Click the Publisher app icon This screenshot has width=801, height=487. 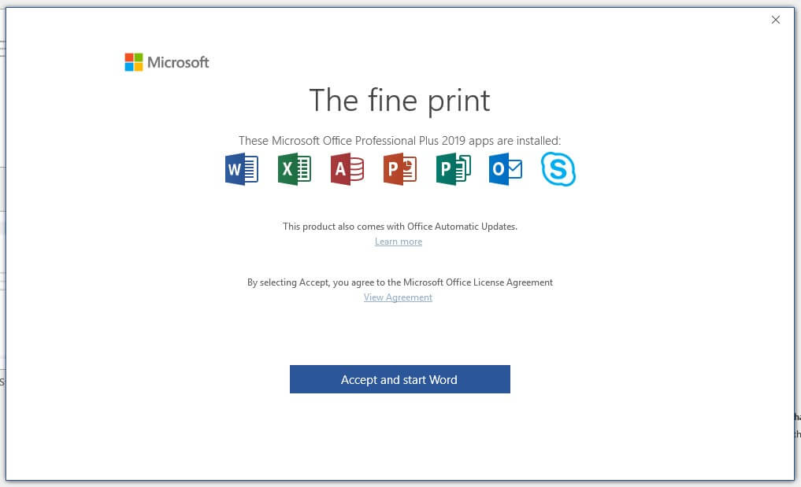(x=453, y=169)
